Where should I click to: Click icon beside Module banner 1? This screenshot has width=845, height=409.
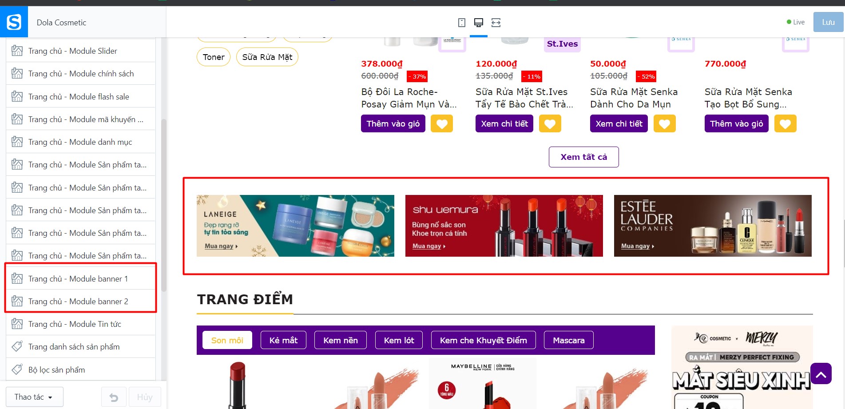(x=17, y=278)
